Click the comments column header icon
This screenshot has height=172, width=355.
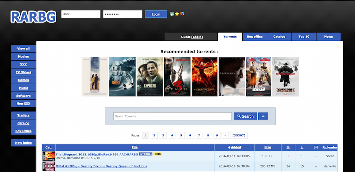(315, 147)
